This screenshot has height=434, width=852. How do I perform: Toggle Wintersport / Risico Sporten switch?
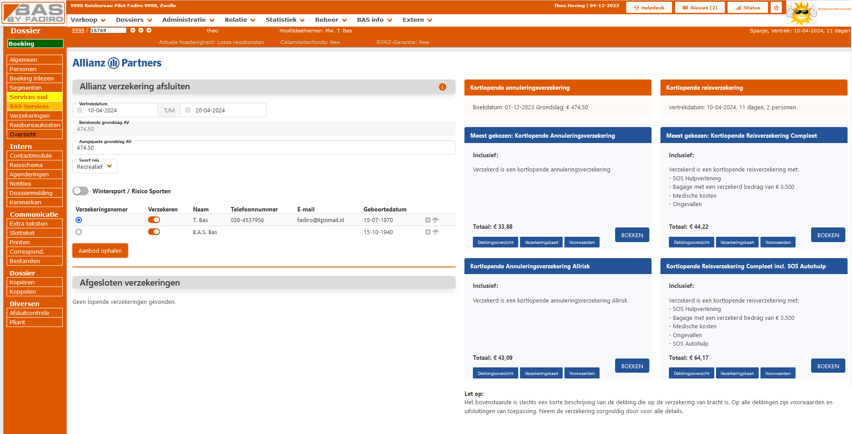[x=80, y=191]
